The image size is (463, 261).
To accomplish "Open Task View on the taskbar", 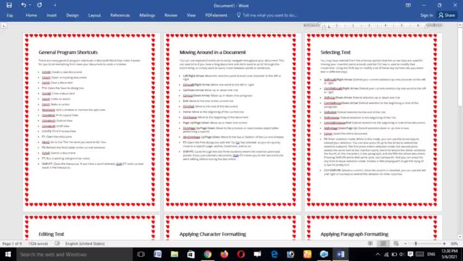I will pos(141,254).
